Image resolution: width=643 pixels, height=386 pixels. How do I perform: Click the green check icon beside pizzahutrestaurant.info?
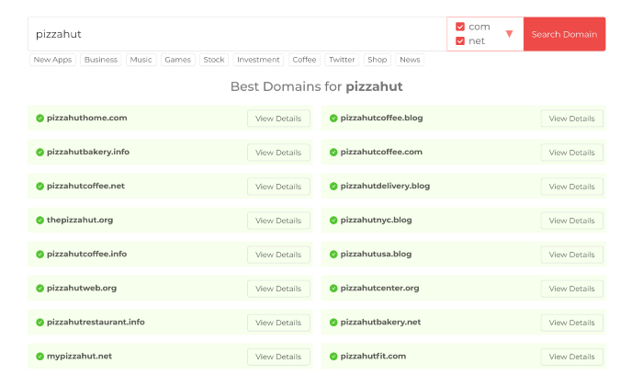coord(39,323)
